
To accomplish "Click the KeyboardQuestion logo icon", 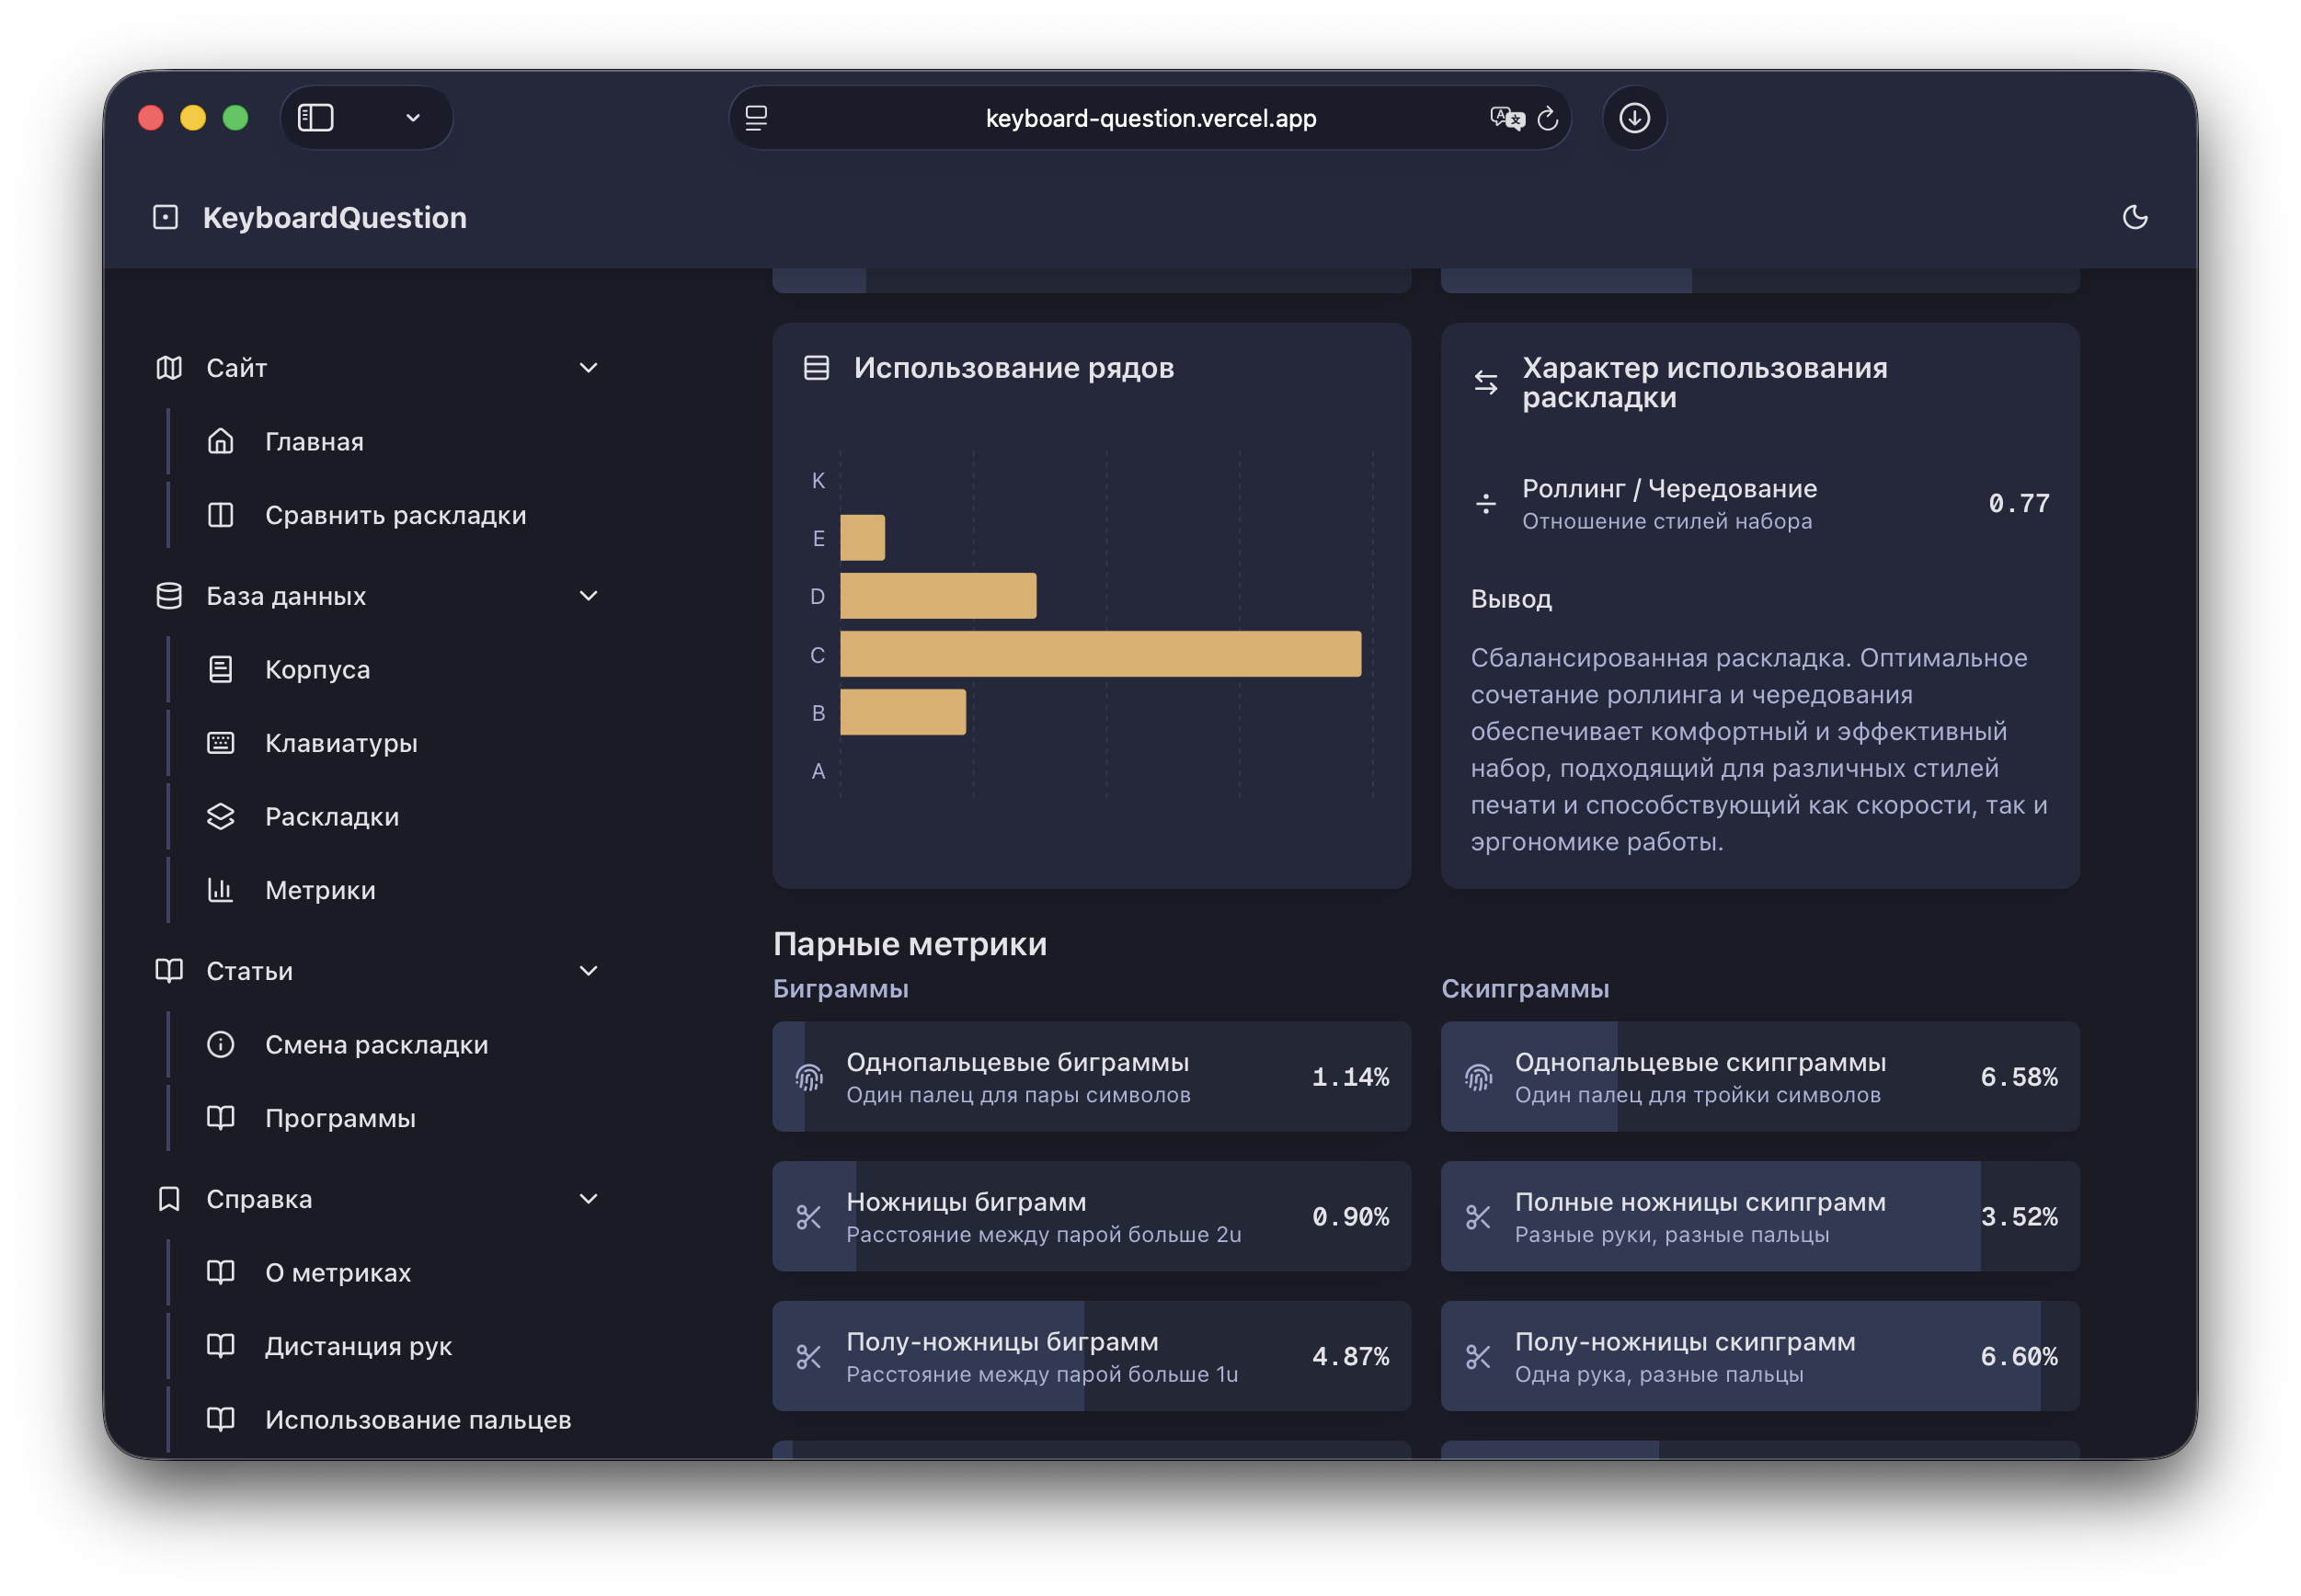I will pos(165,217).
